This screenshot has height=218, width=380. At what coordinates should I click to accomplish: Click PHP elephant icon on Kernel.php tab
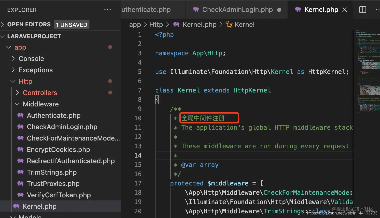pyautogui.click(x=298, y=10)
